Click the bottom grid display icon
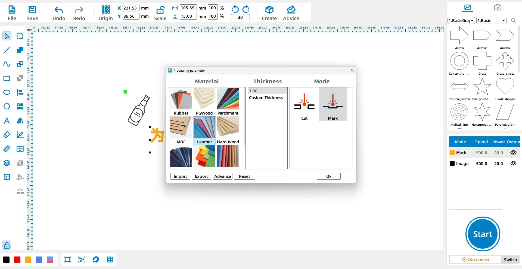 point(110,259)
